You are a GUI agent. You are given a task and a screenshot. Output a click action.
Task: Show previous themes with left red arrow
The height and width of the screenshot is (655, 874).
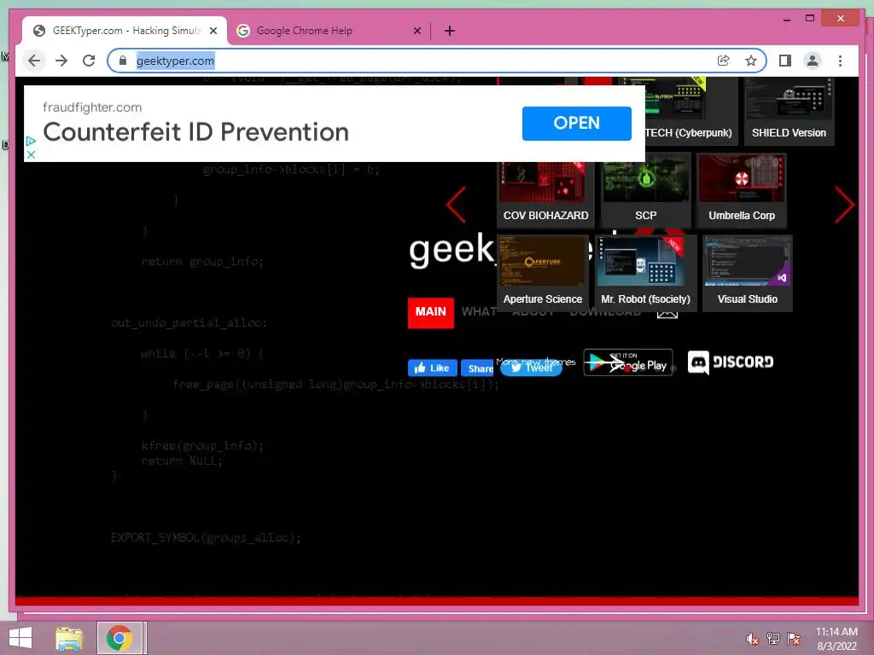456,205
